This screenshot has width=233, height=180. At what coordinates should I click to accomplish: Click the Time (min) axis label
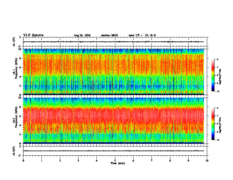(118, 163)
